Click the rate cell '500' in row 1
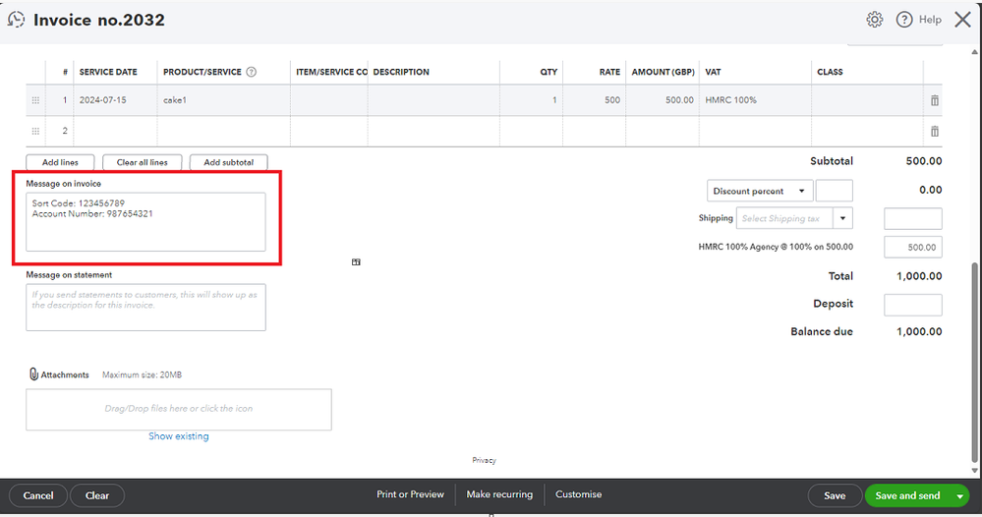 click(595, 100)
